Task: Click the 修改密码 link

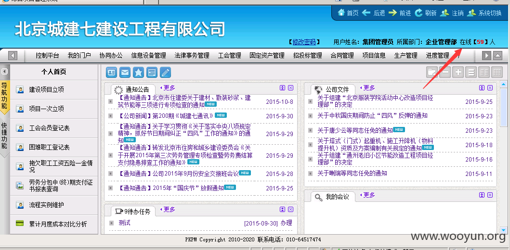Action: [304, 42]
